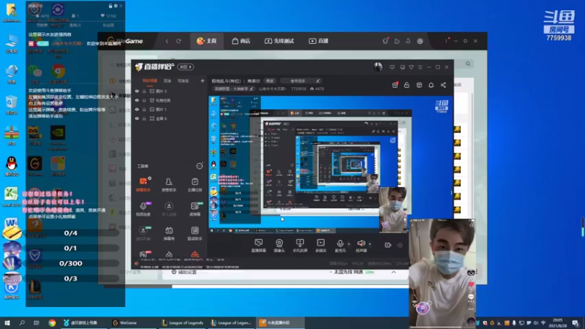Viewport: 585px width, 329px height.
Task: Expand the up chevron in WeGame bottom bar
Action: [393, 272]
